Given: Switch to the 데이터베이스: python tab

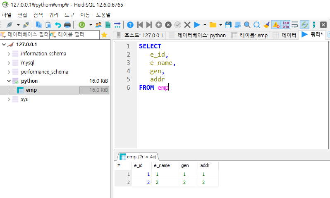Looking at the screenshot, I should [x=197, y=35].
